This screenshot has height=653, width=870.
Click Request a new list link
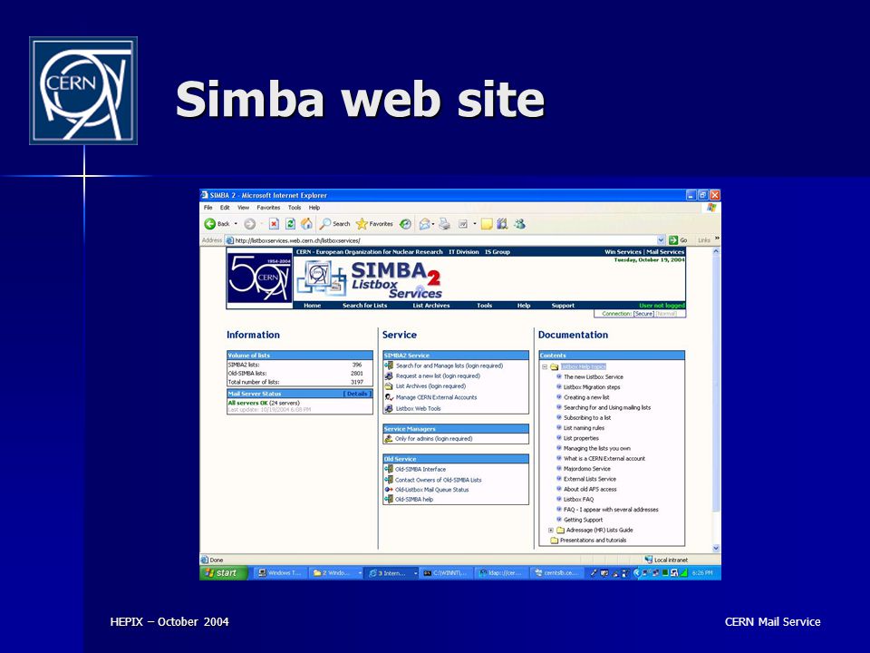pos(438,375)
